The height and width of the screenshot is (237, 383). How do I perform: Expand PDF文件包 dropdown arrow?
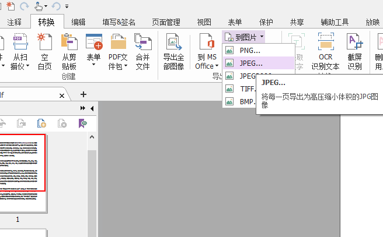point(126,66)
